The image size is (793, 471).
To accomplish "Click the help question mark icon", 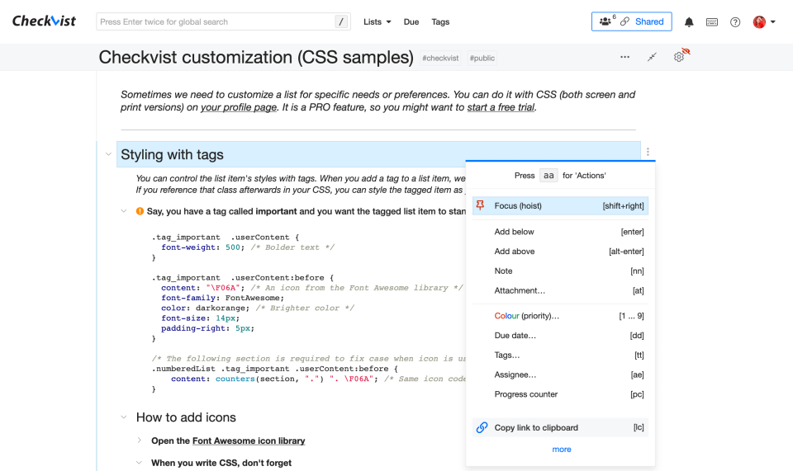I will pyautogui.click(x=735, y=22).
